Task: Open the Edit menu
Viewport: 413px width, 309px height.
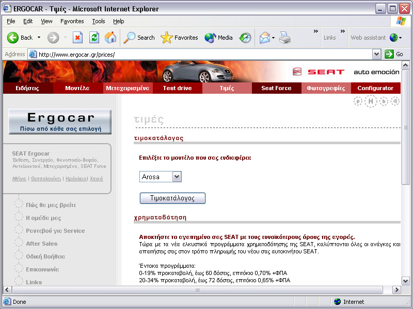Action: 28,21
